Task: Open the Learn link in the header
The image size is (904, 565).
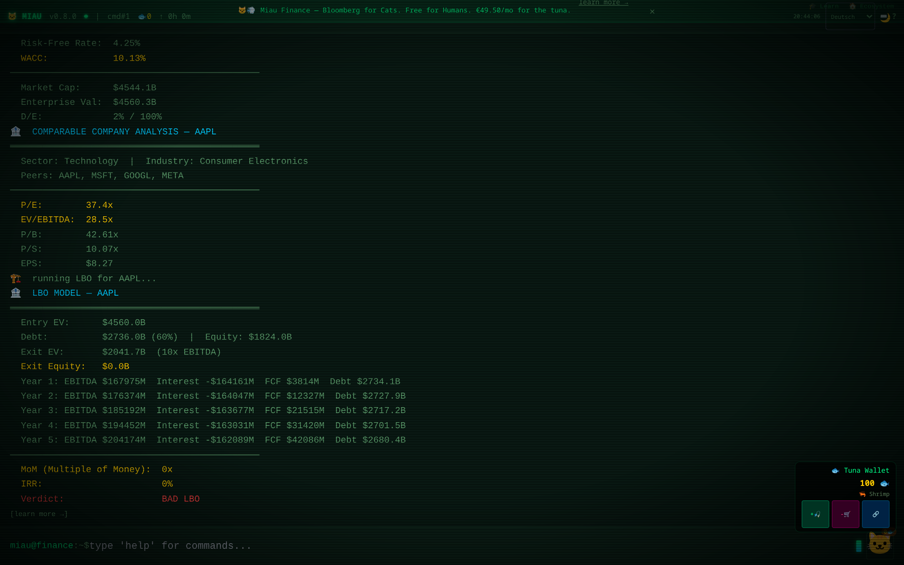Action: (x=824, y=6)
